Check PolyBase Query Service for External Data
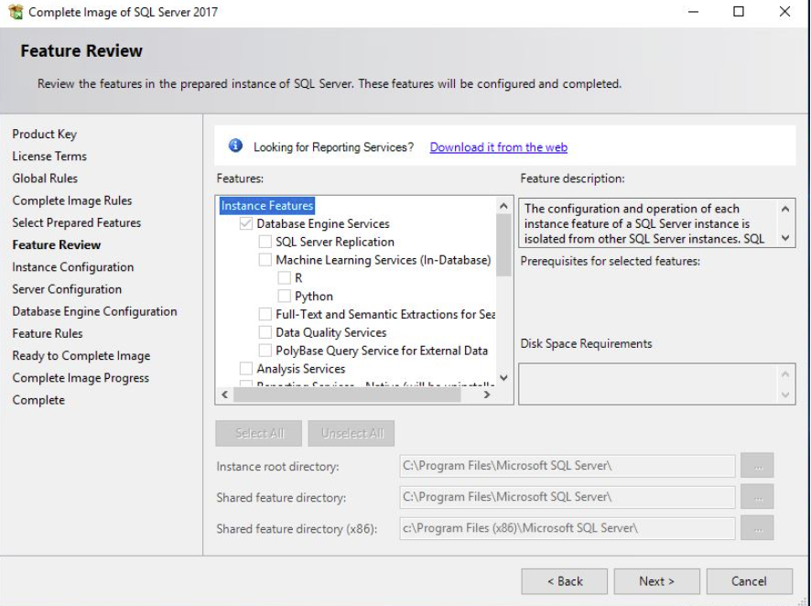The image size is (811, 606). click(x=265, y=351)
